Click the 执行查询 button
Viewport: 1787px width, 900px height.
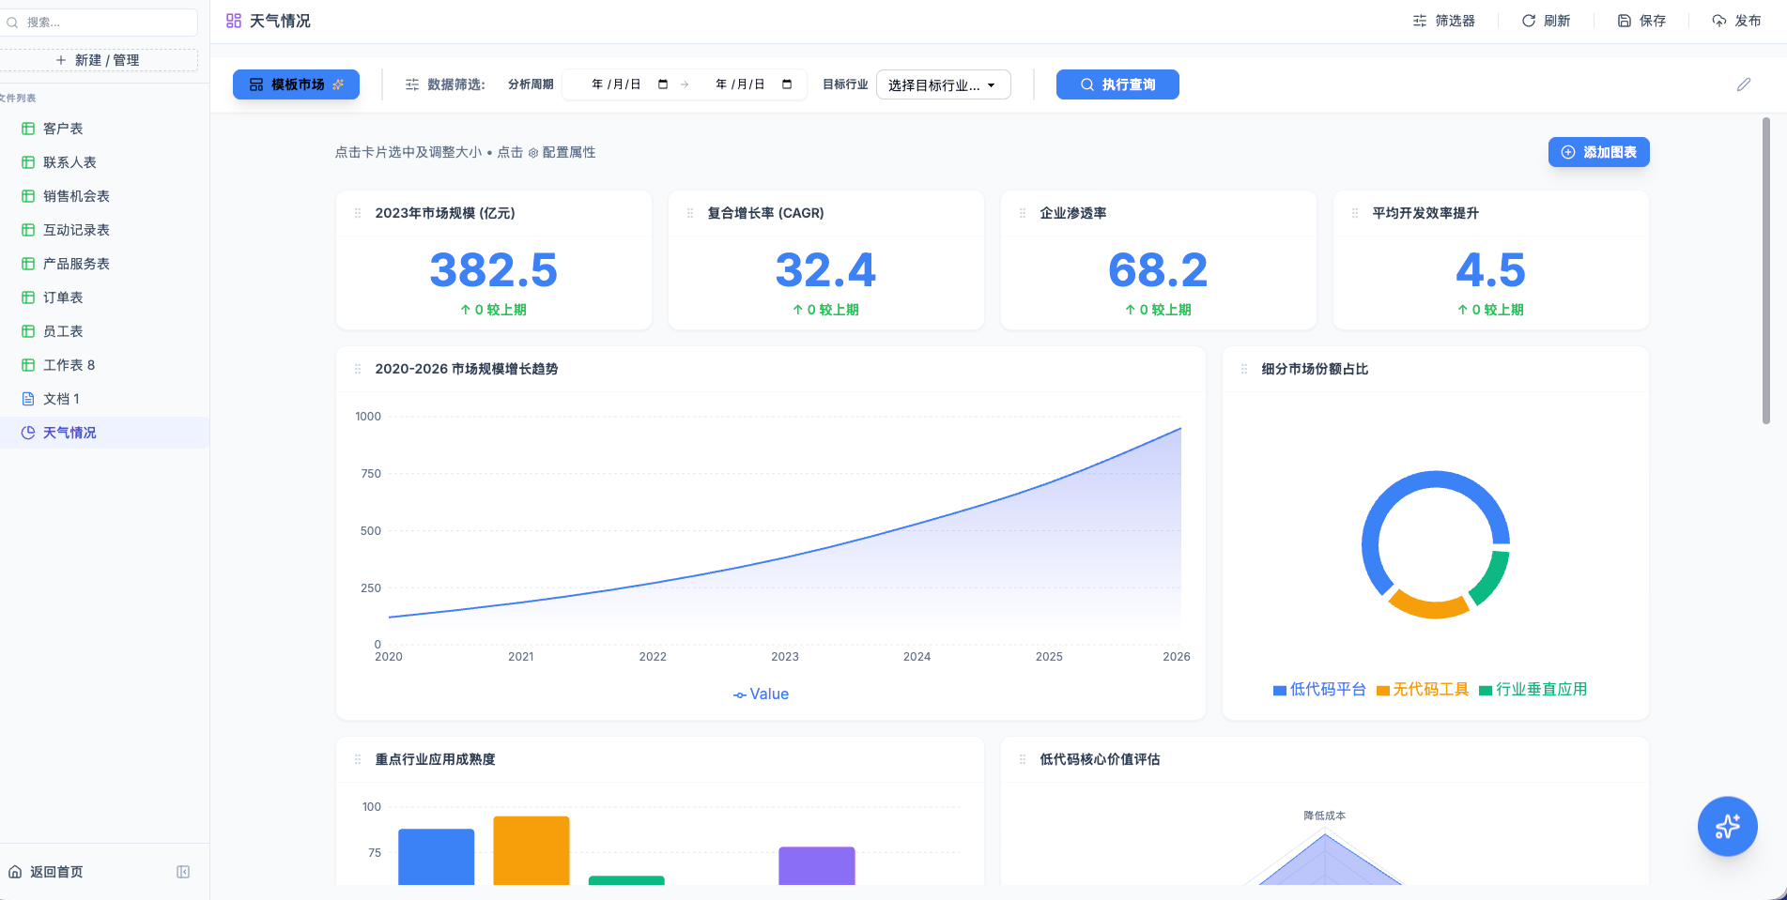pos(1117,84)
